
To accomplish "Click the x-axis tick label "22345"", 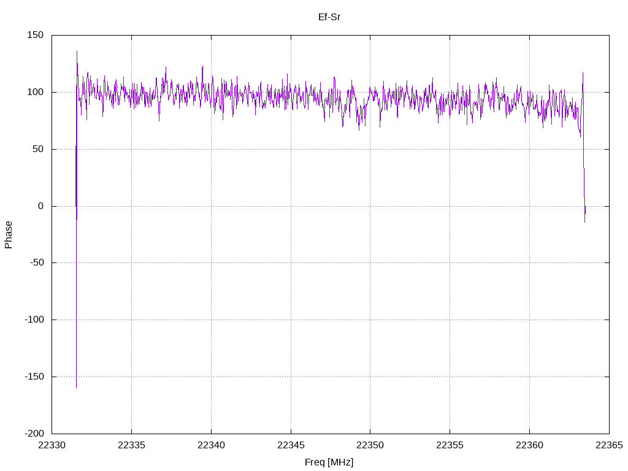I will 291,445.
